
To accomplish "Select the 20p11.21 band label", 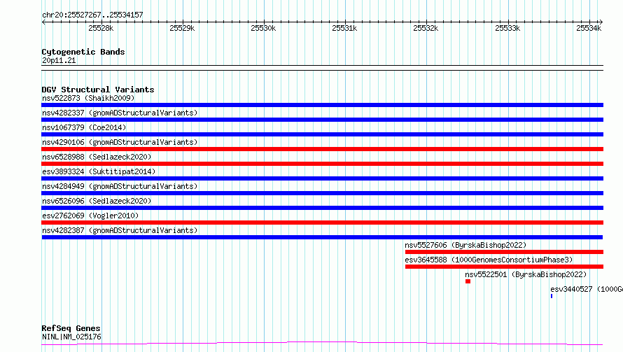I will (x=59, y=60).
